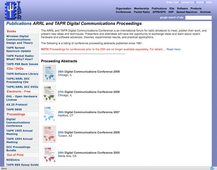Click the Publications breadcrumb heading link
This screenshot has height=170, width=217.
tap(19, 23)
